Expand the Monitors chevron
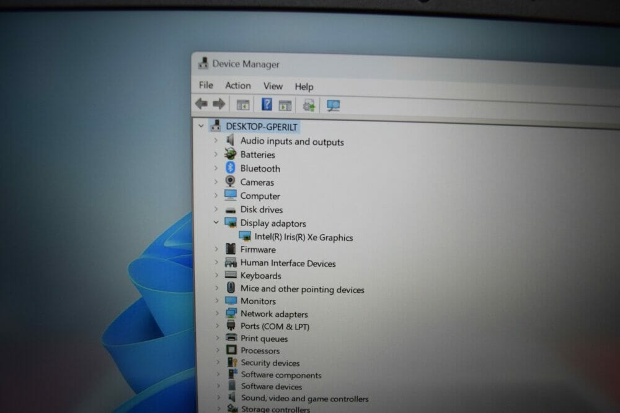Screen dimensions: 620x413 217,300
